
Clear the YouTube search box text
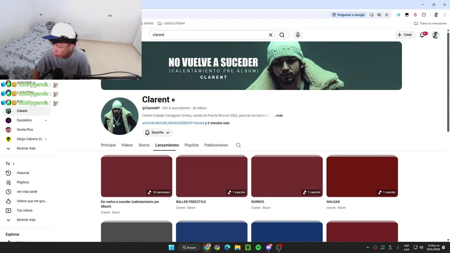(x=271, y=35)
